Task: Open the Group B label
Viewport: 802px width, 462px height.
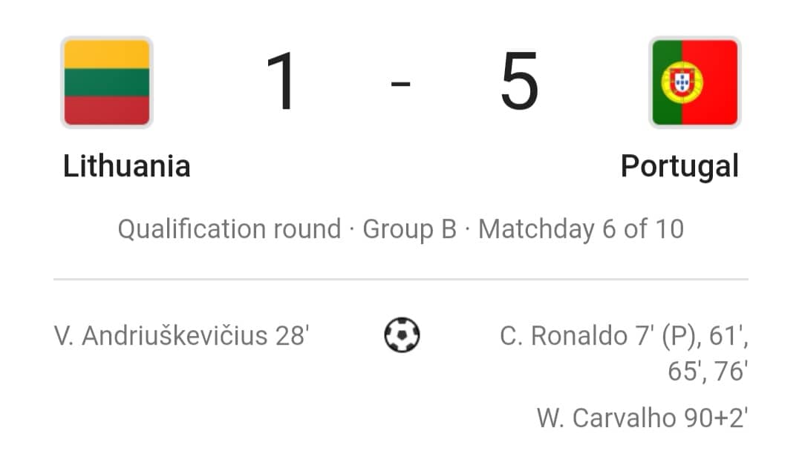Action: pyautogui.click(x=409, y=228)
